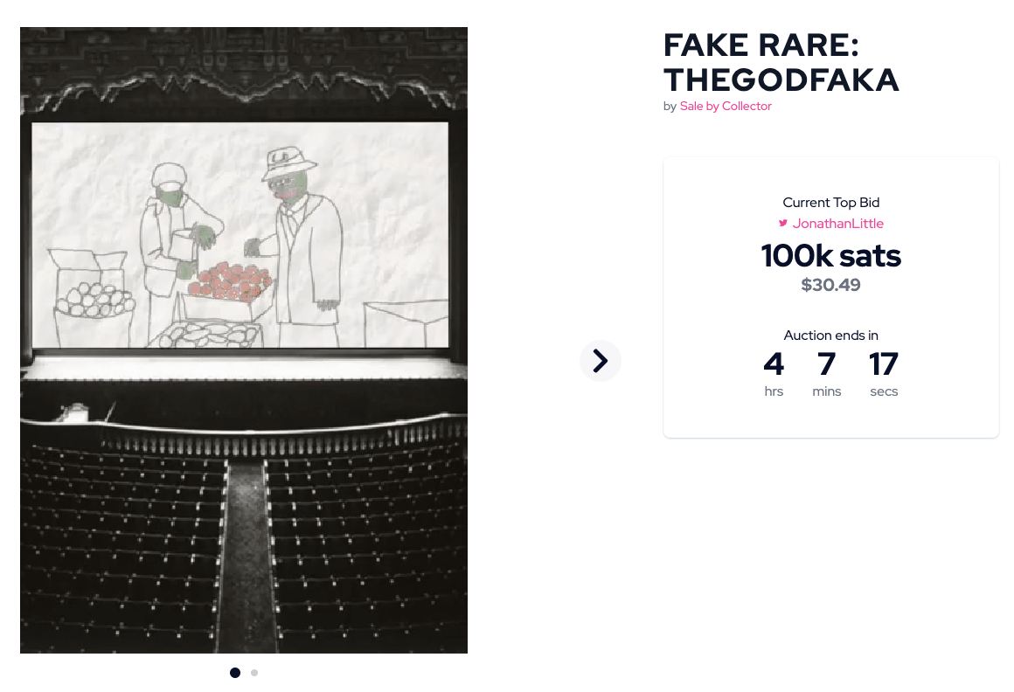Viewport: 1014px width, 692px height.
Task: Click the Auction ends in label
Action: pos(830,336)
